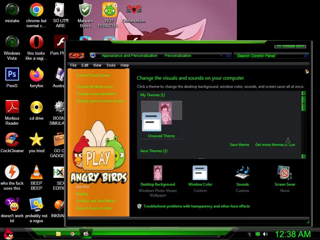Select the Unsaved Theme thumbnail
Screen dimensions: 320x240
[162, 120]
